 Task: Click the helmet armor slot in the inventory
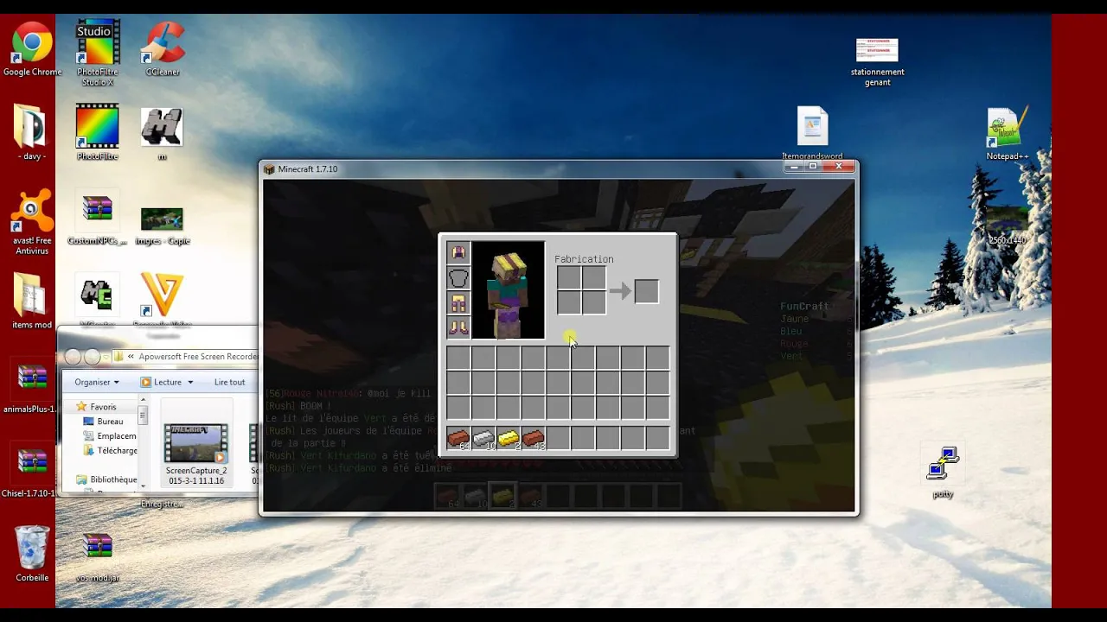pyautogui.click(x=458, y=252)
